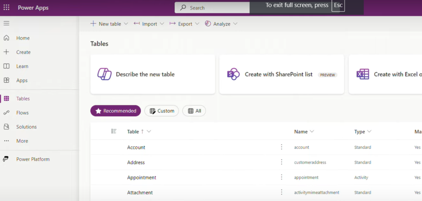
Task: Open more options for Appointment row
Action: coord(281,177)
